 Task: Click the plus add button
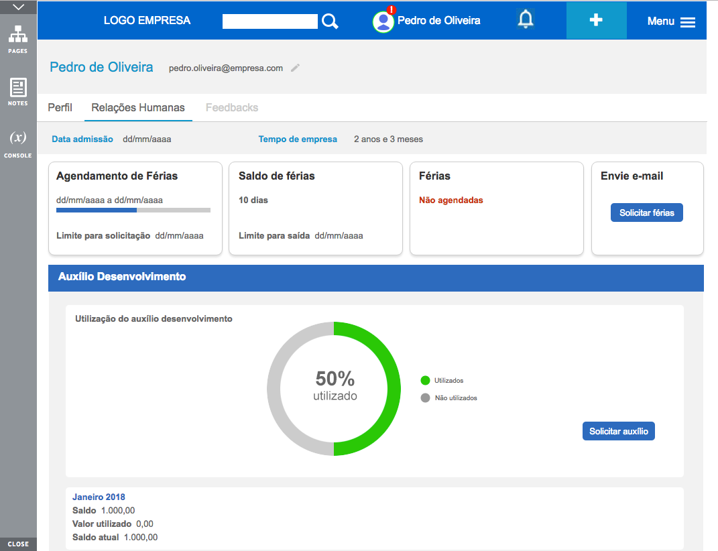(596, 20)
